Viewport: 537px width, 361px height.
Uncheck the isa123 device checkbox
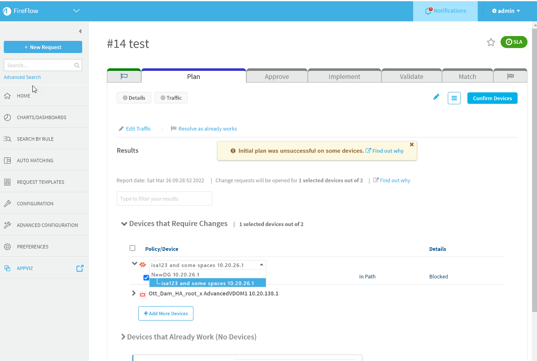(146, 278)
